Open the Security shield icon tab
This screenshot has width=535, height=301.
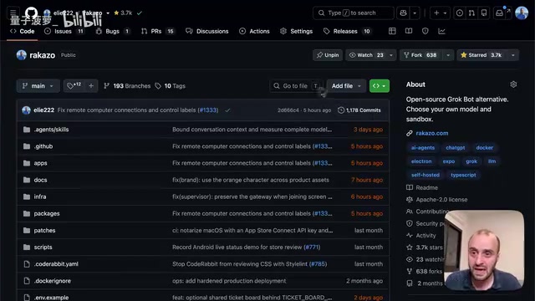(x=425, y=31)
